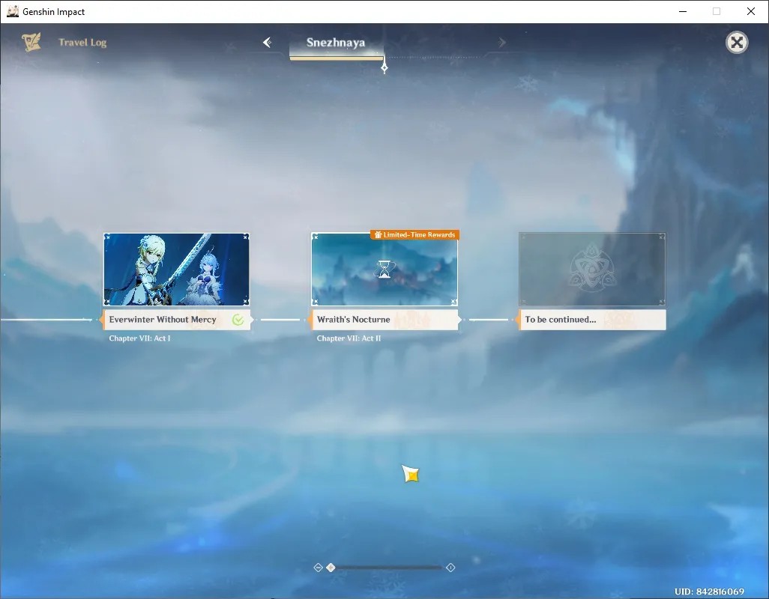Click the region timeline diamond marker
The image size is (769, 599).
tap(384, 67)
